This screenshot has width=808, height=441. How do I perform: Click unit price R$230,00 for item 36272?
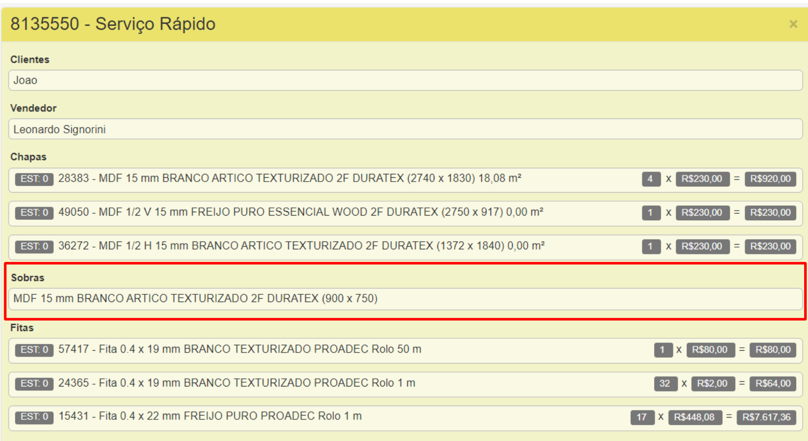702,246
